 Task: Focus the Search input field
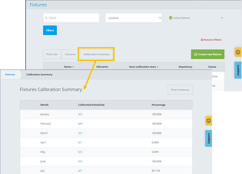(x=71, y=18)
